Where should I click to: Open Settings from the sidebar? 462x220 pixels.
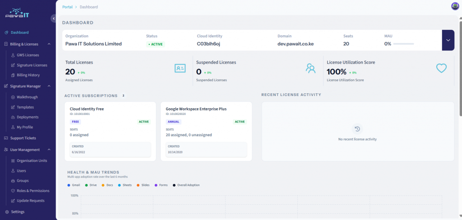(x=18, y=212)
